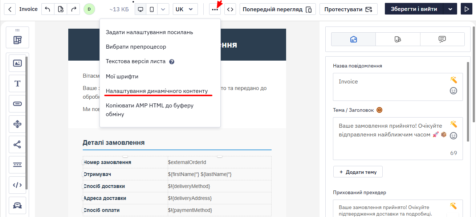Screen dimensions: 476x217
Task: Click the Отримувач table cell
Action: pyautogui.click(x=125, y=174)
